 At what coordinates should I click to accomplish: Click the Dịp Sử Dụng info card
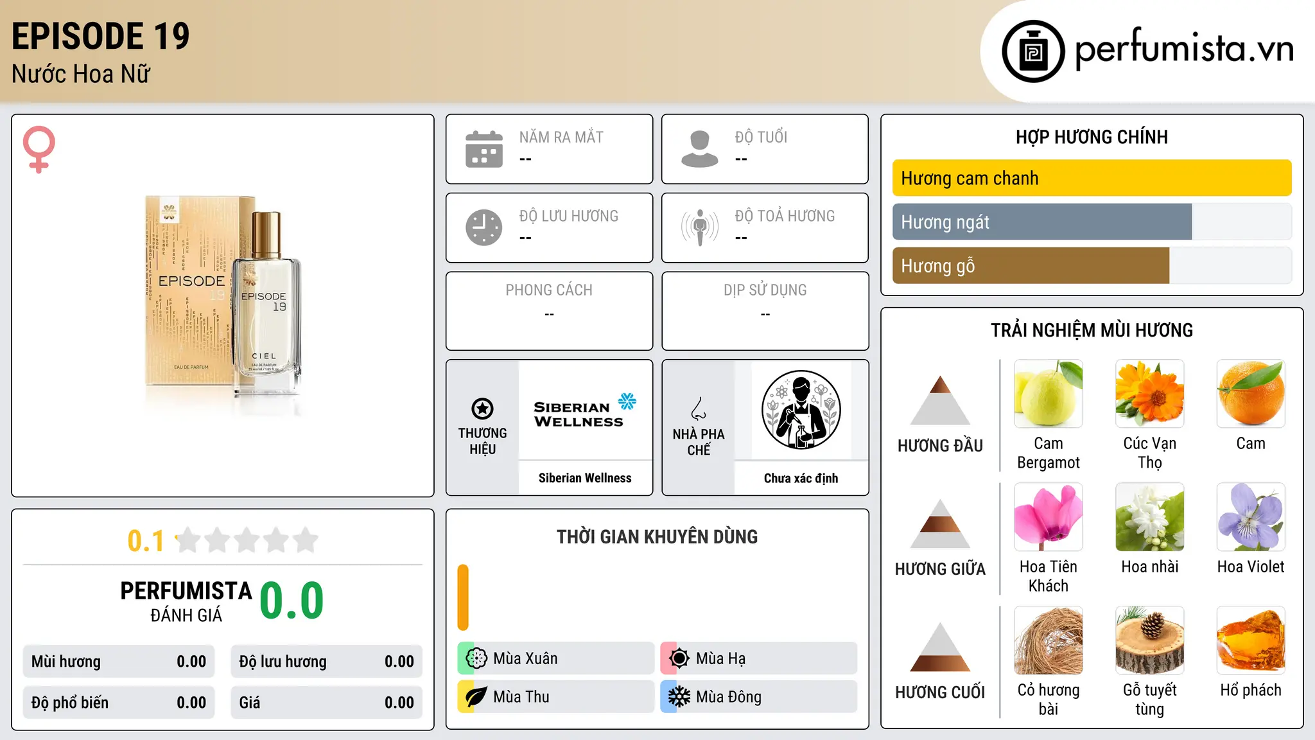[x=765, y=311]
